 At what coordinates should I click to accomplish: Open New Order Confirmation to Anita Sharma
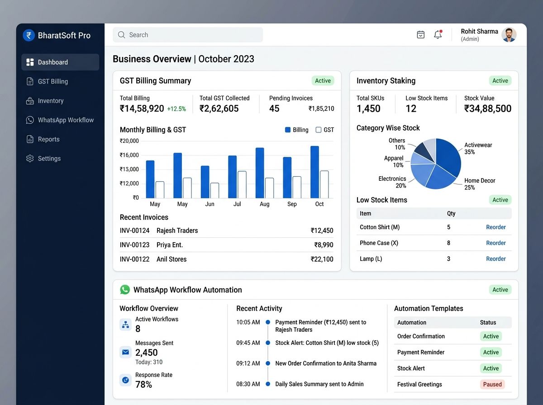click(x=326, y=363)
